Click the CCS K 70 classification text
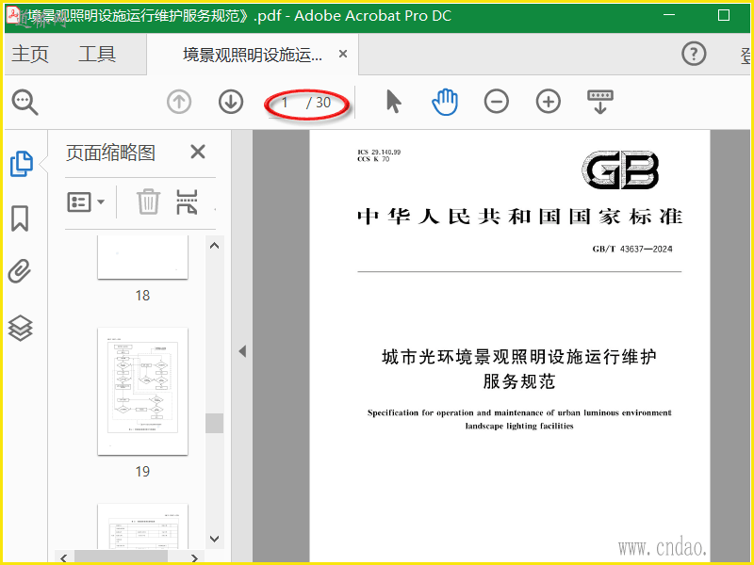Screen dimensions: 754x565 373,159
